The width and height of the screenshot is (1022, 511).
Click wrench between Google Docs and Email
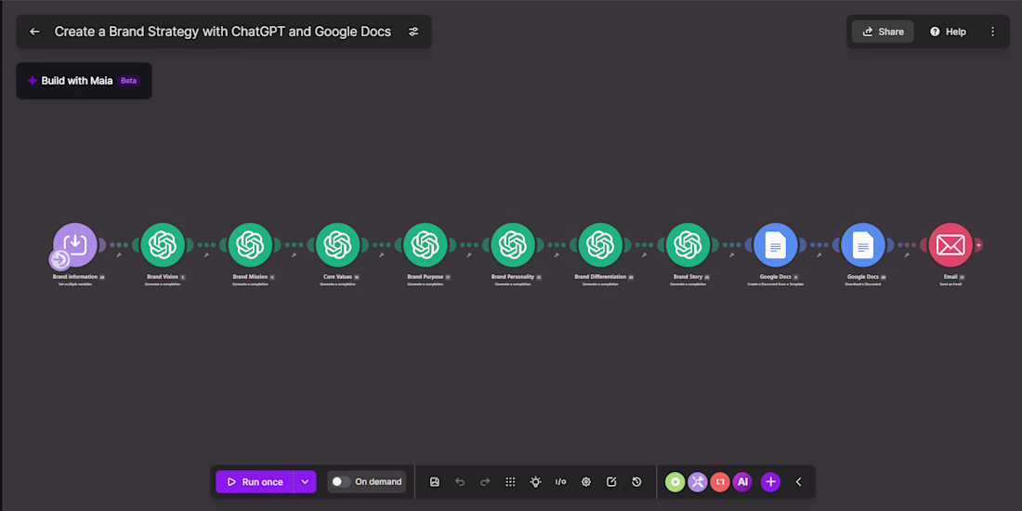tap(907, 255)
